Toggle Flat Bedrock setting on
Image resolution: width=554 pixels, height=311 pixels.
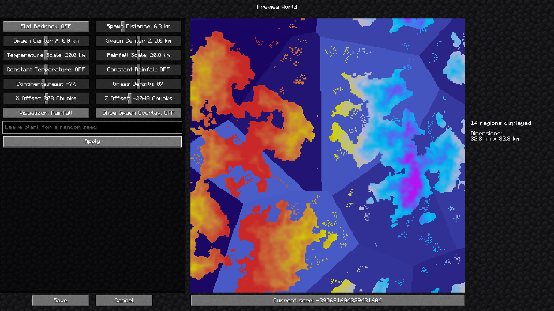click(46, 26)
